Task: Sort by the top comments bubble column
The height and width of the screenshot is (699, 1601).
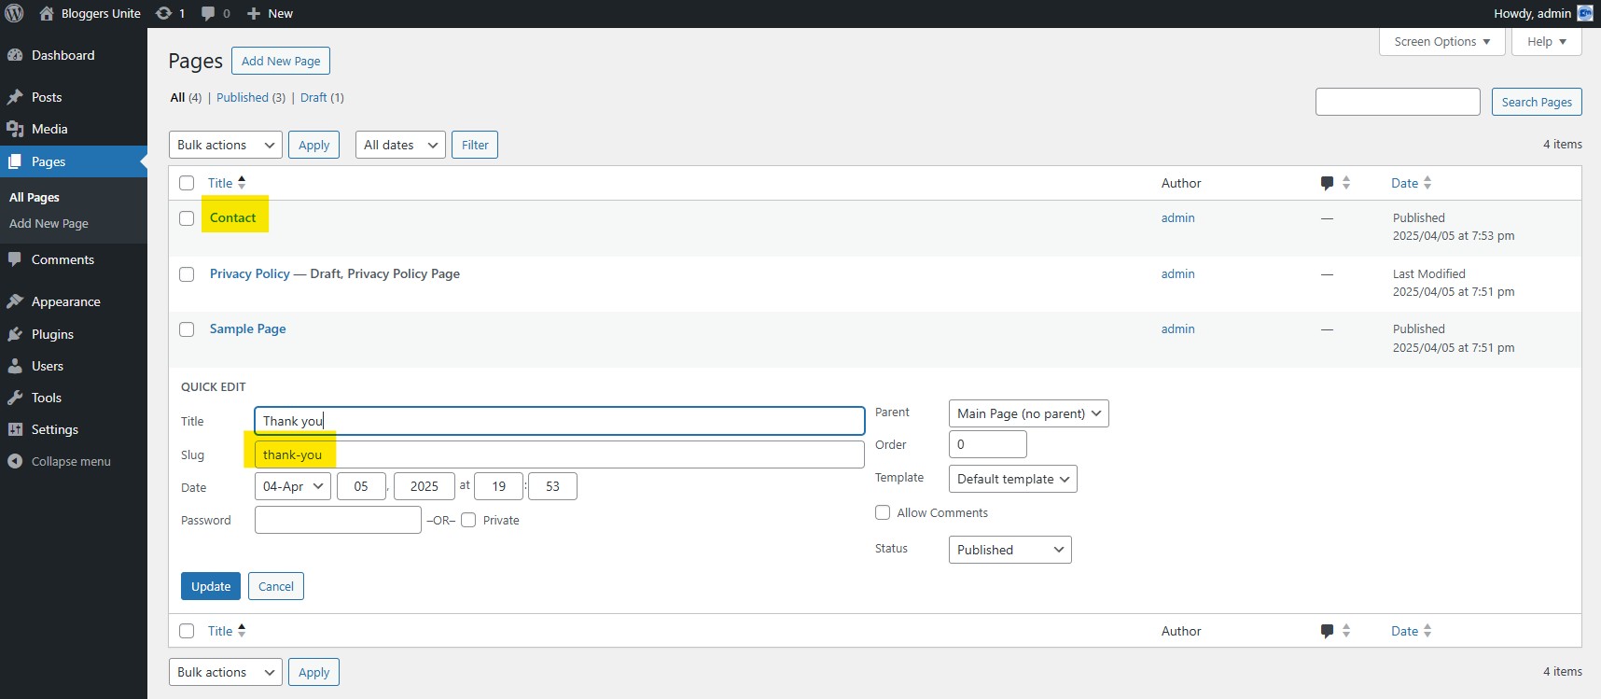Action: pos(1327,183)
